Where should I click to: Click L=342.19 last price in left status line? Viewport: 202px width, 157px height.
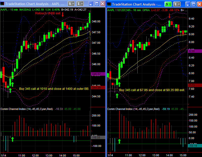coord(38,10)
